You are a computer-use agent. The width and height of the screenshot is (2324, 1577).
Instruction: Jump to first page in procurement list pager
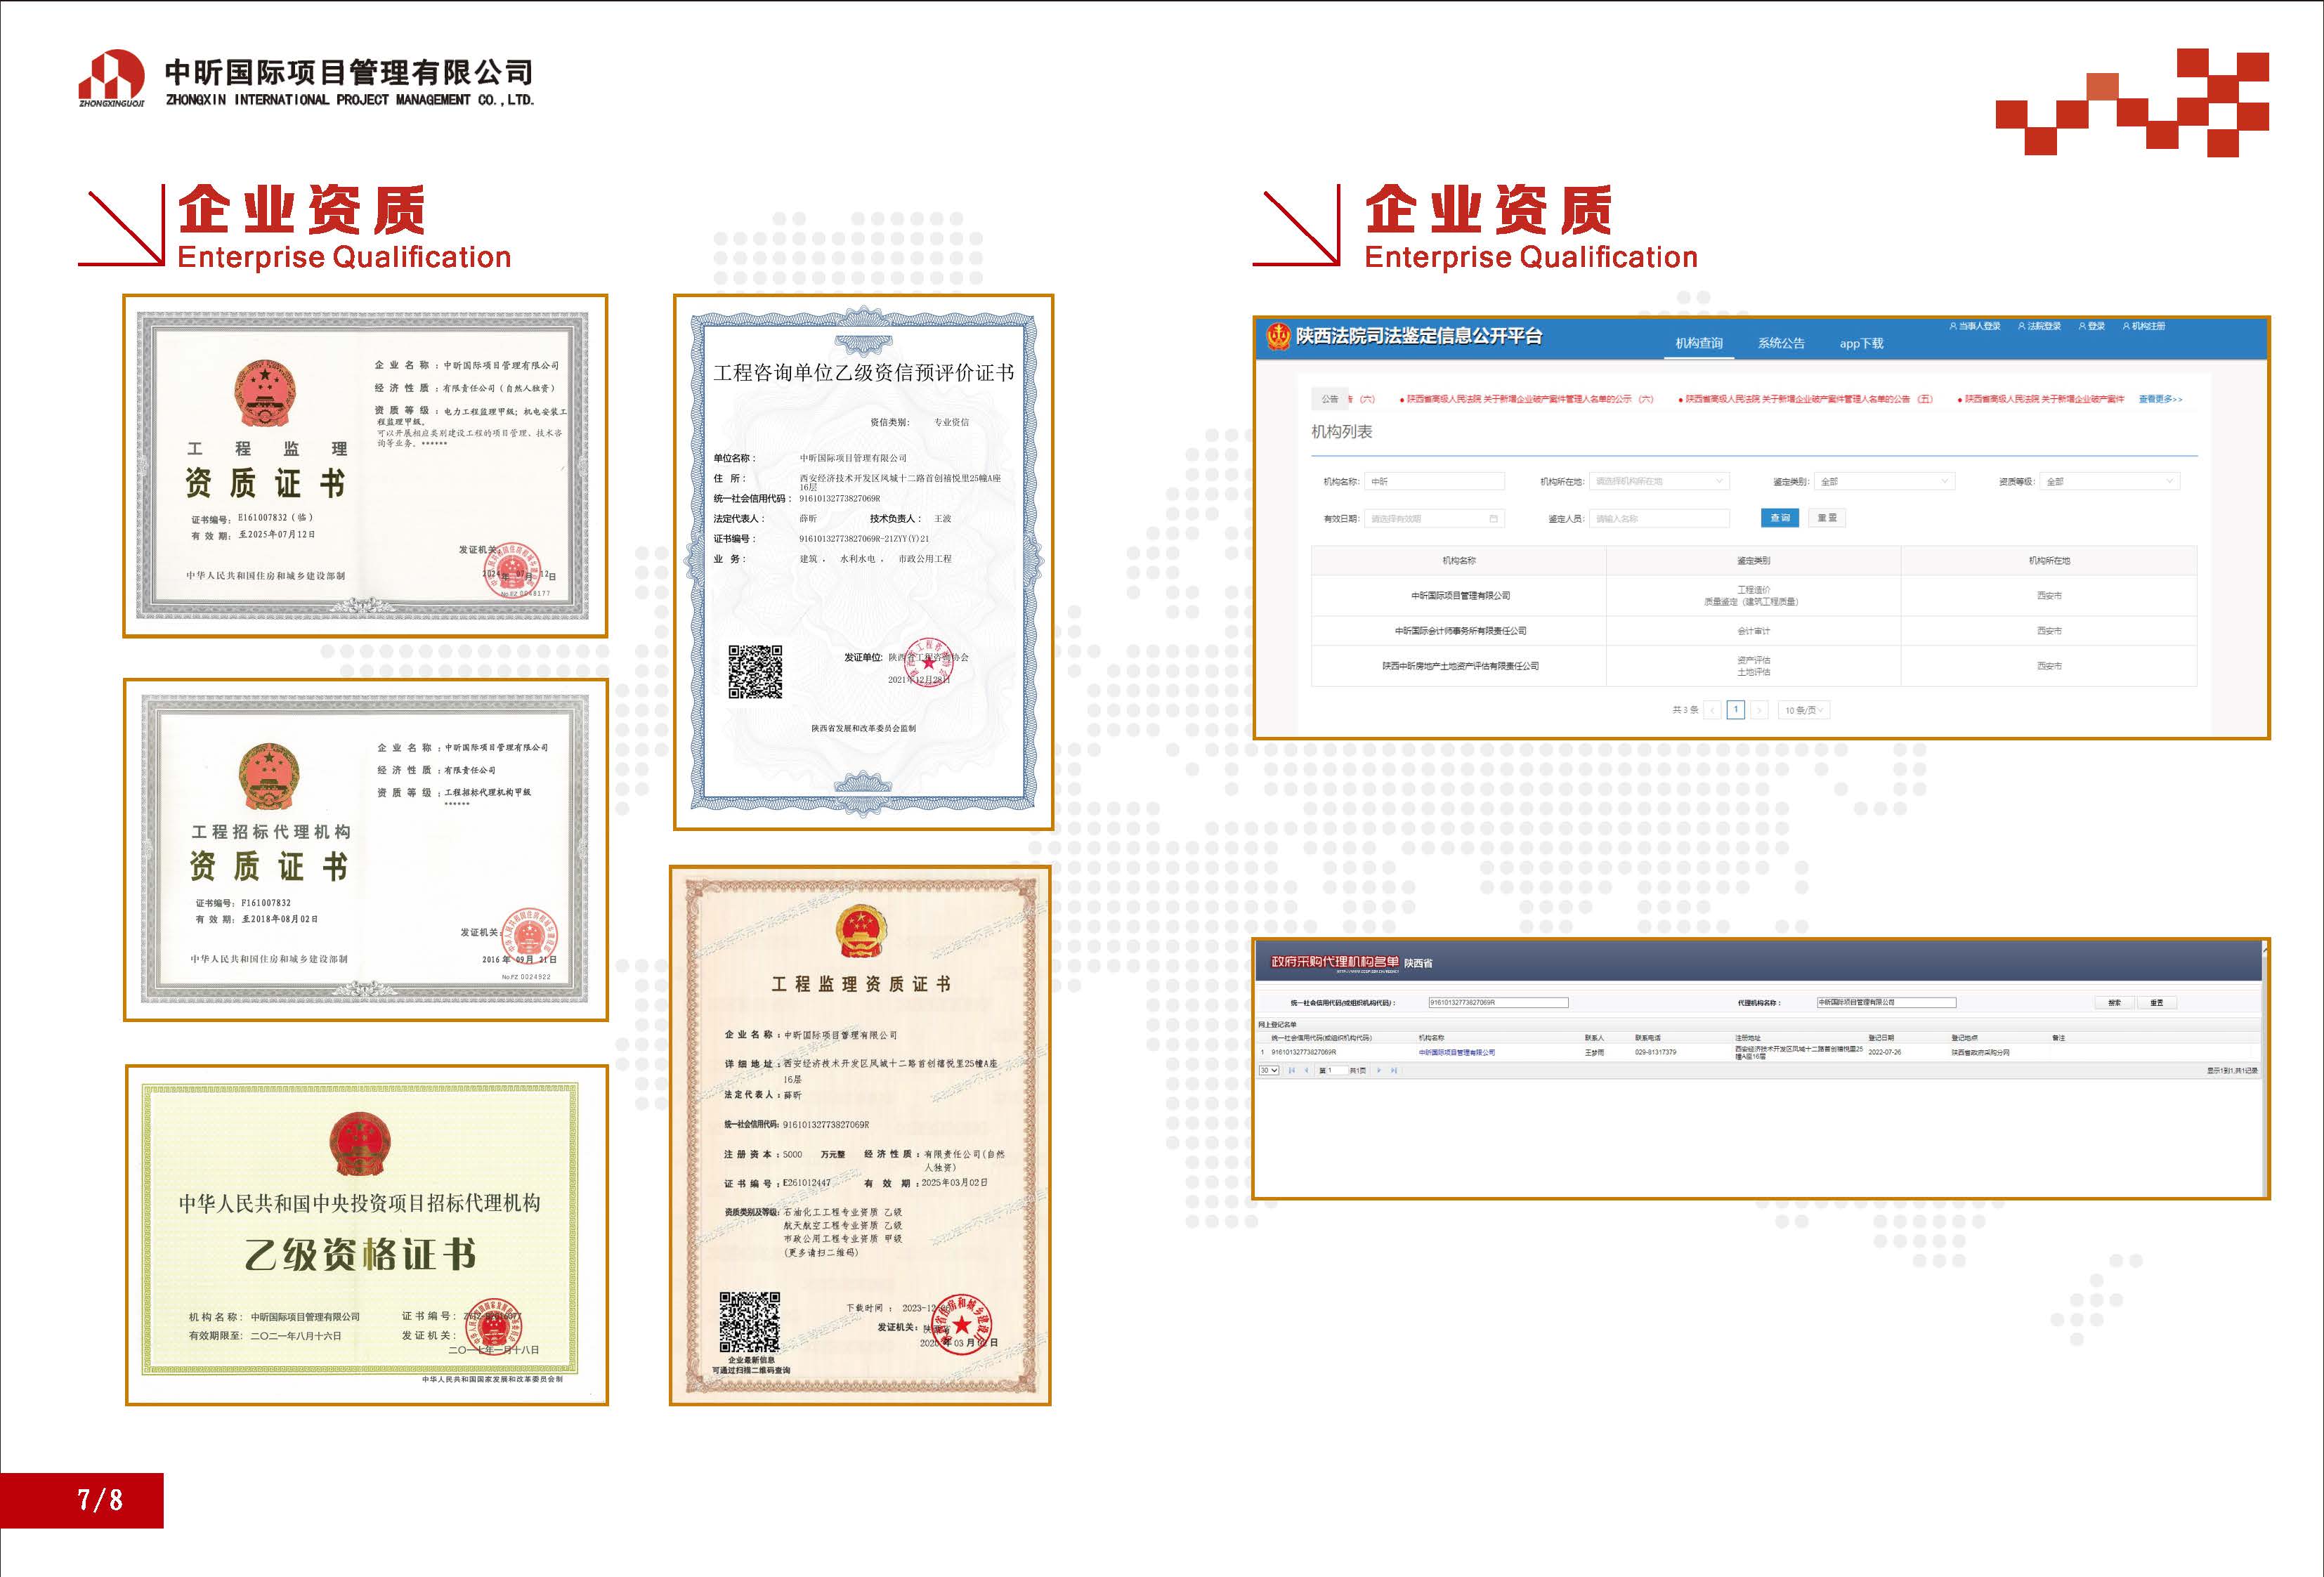coord(1292,1070)
